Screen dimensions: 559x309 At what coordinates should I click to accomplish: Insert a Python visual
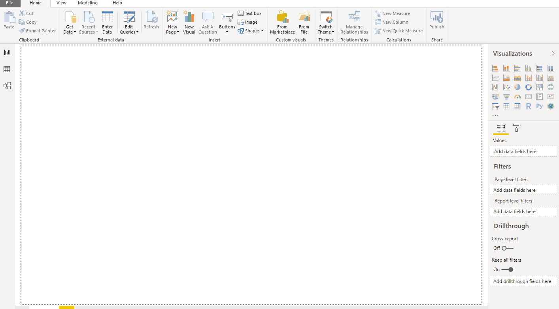pos(540,106)
